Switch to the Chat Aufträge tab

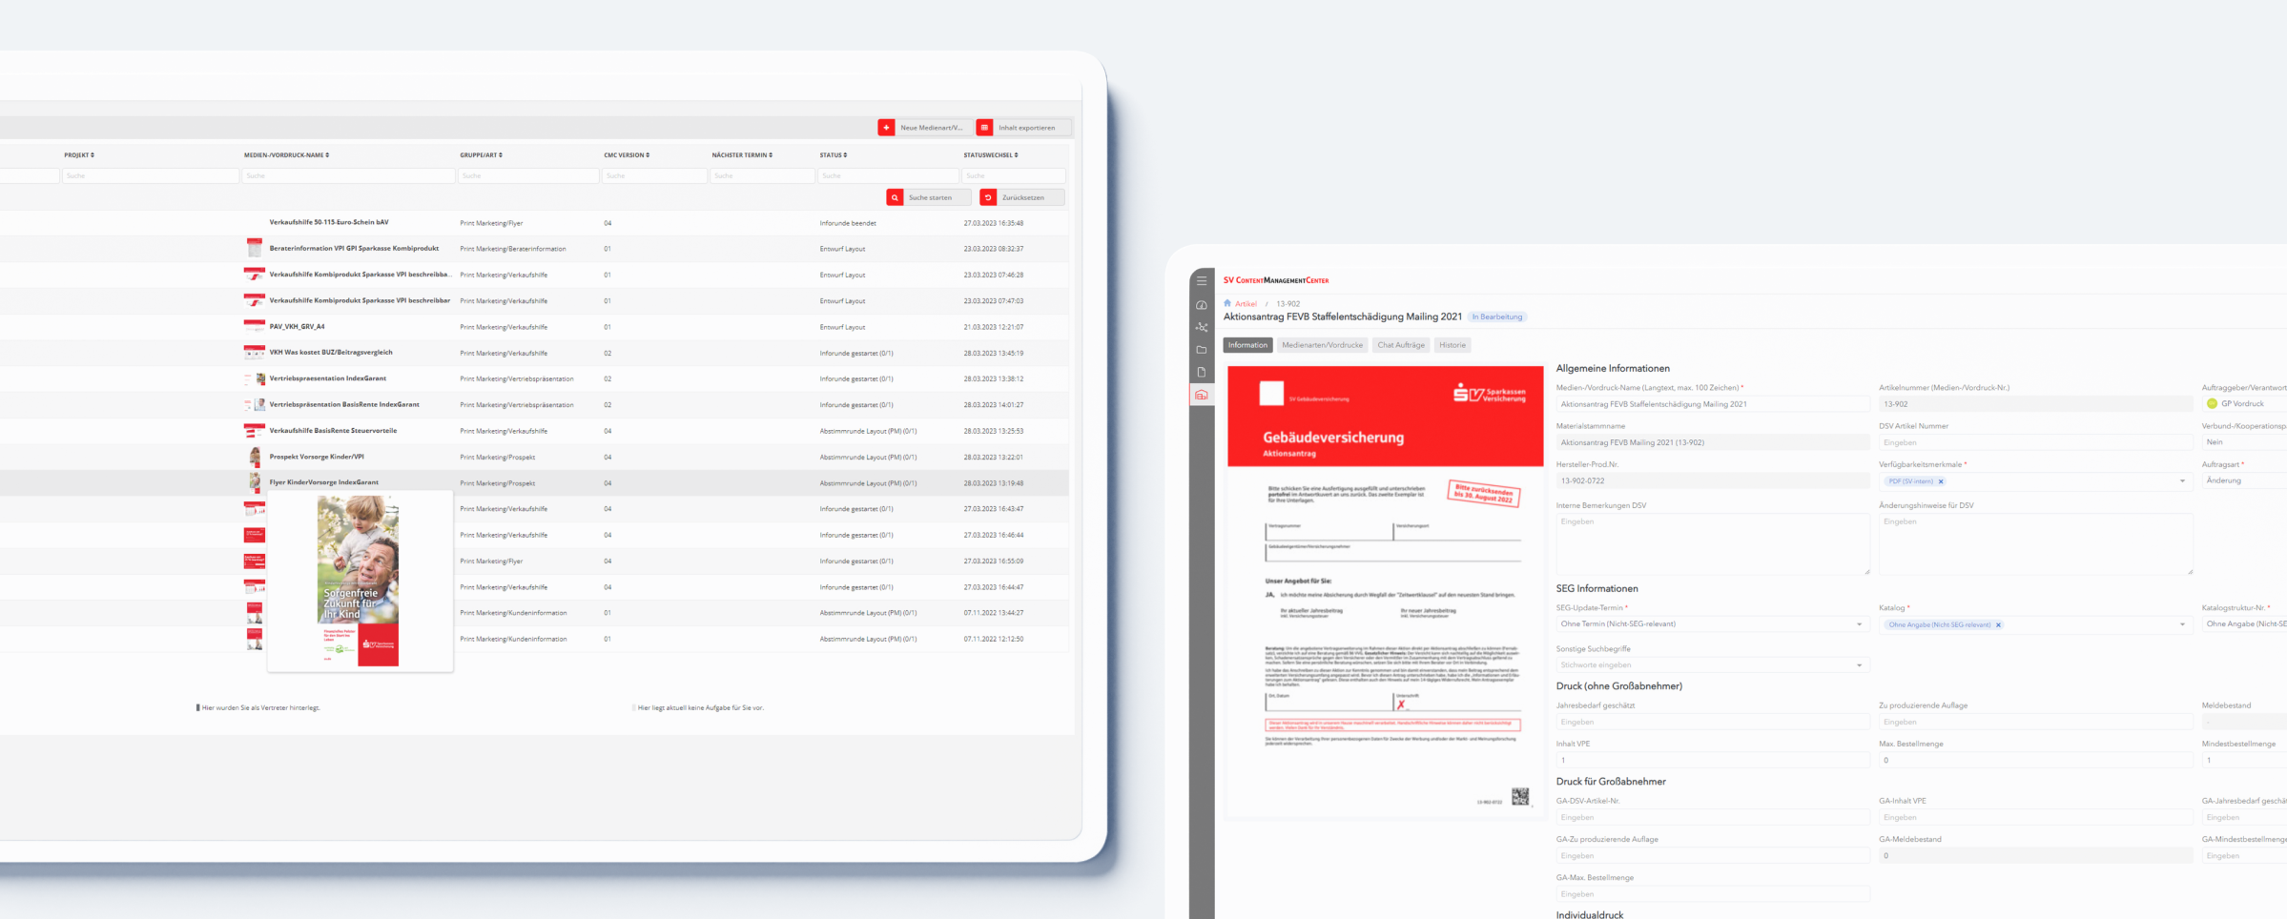pos(1400,345)
